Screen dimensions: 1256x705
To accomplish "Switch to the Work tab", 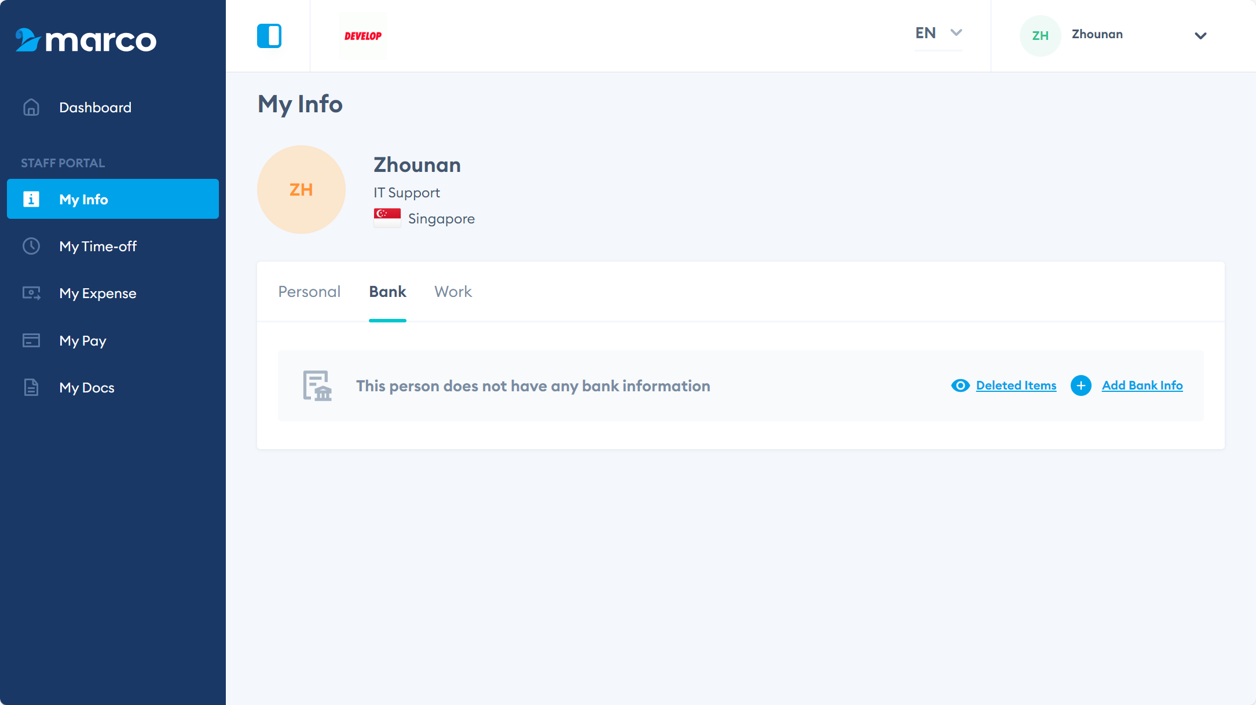I will pyautogui.click(x=453, y=292).
